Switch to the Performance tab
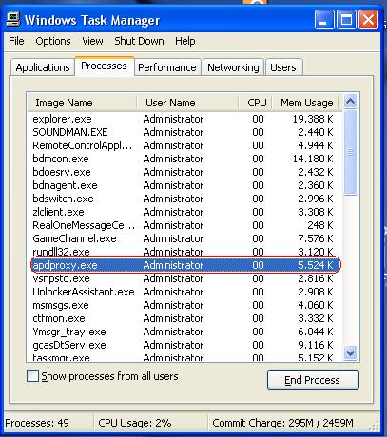The image size is (387, 437). [167, 67]
